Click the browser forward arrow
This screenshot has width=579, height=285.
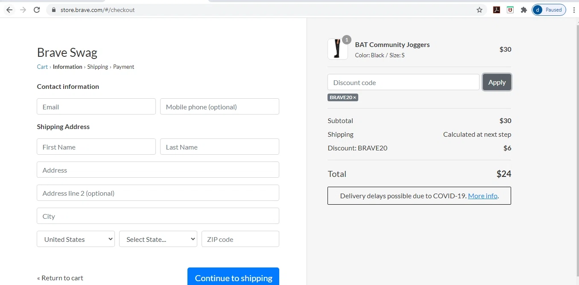(x=23, y=10)
